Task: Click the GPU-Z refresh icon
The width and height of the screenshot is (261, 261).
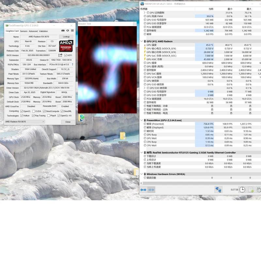Action: pyautogui.click(x=68, y=31)
